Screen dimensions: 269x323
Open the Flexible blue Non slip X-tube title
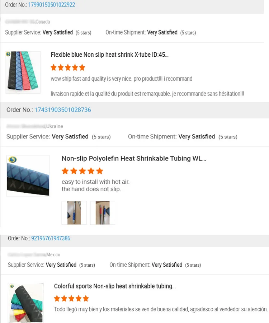pos(109,55)
